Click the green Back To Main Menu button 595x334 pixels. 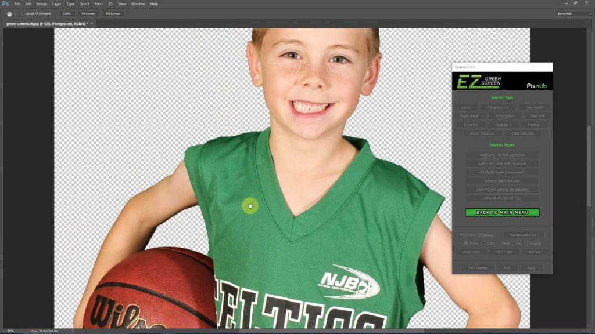point(502,212)
